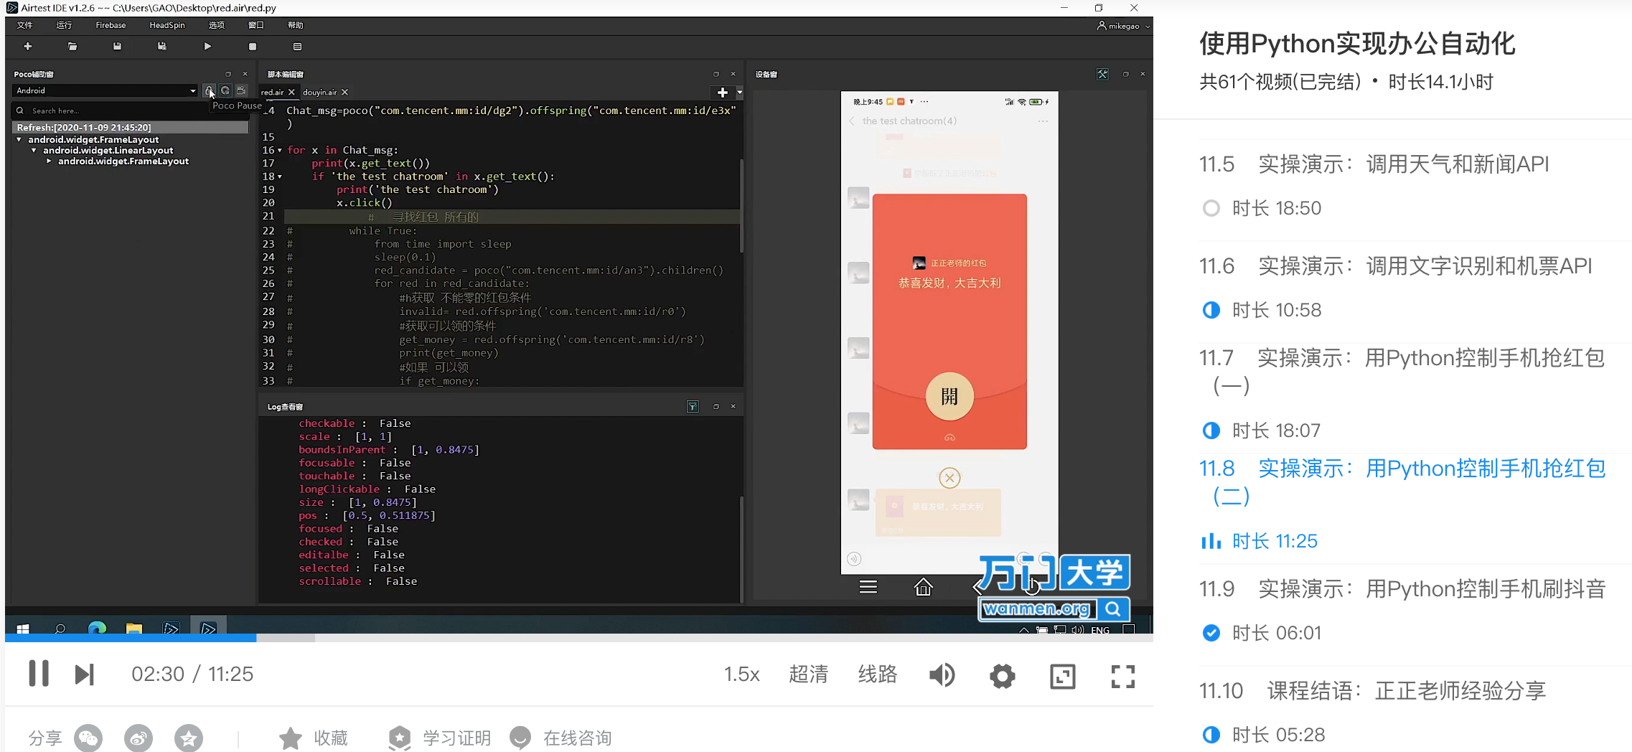Viewport: 1632px width, 752px height.
Task: Close the red.air tab
Action: point(291,92)
